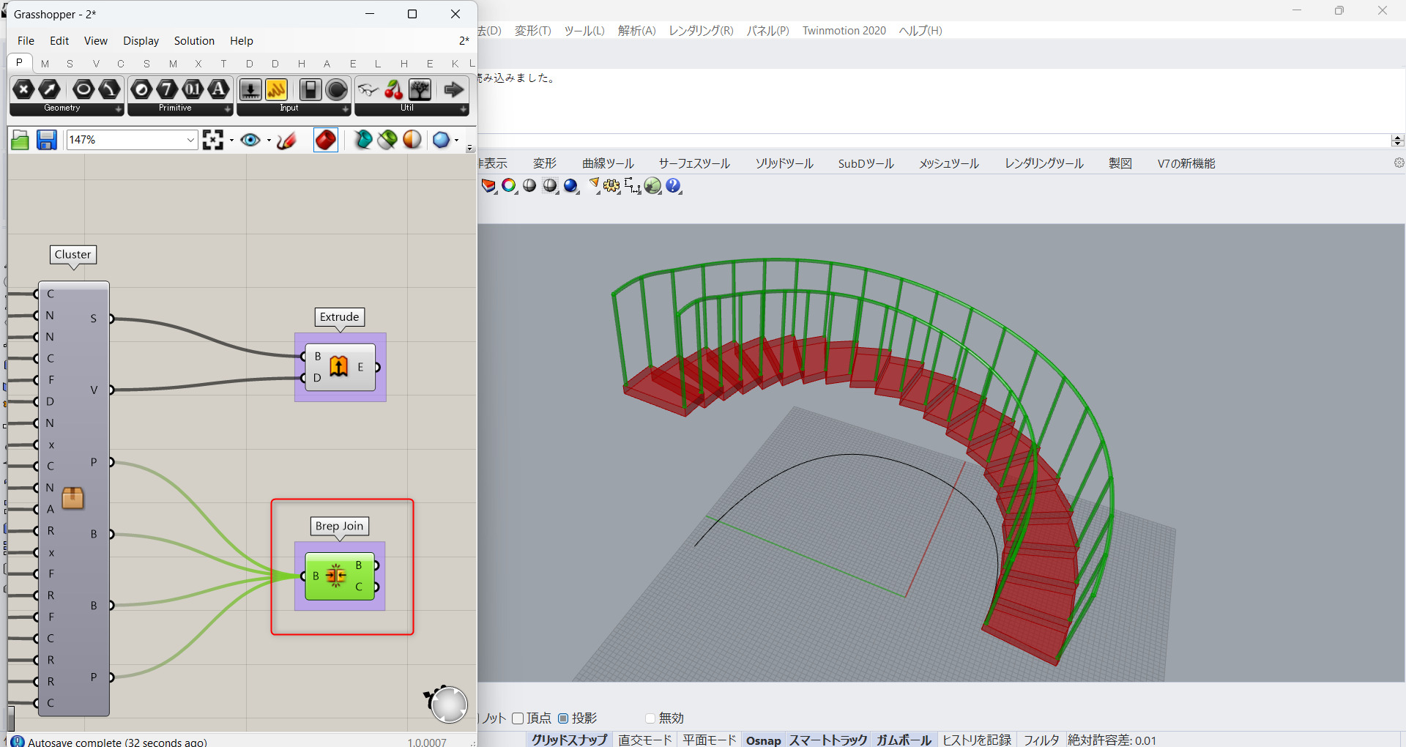Select the pencil Draw Icons toggle in canvas toolbar

286,140
